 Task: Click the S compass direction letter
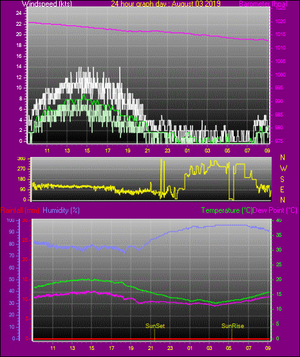click(x=282, y=179)
